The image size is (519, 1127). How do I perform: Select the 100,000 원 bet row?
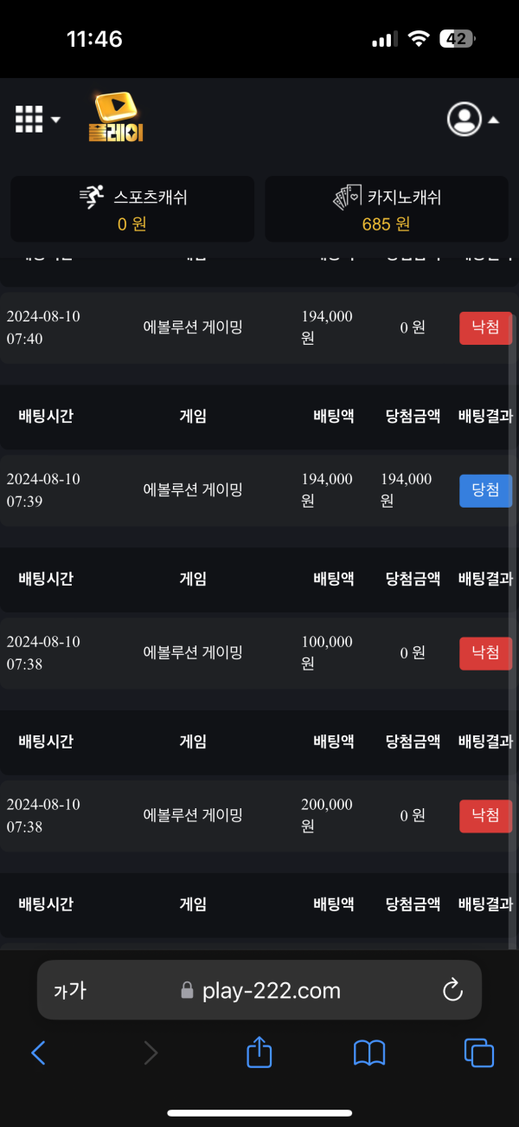(259, 653)
